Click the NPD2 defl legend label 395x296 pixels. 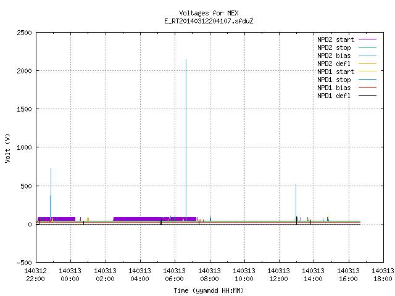[334, 64]
